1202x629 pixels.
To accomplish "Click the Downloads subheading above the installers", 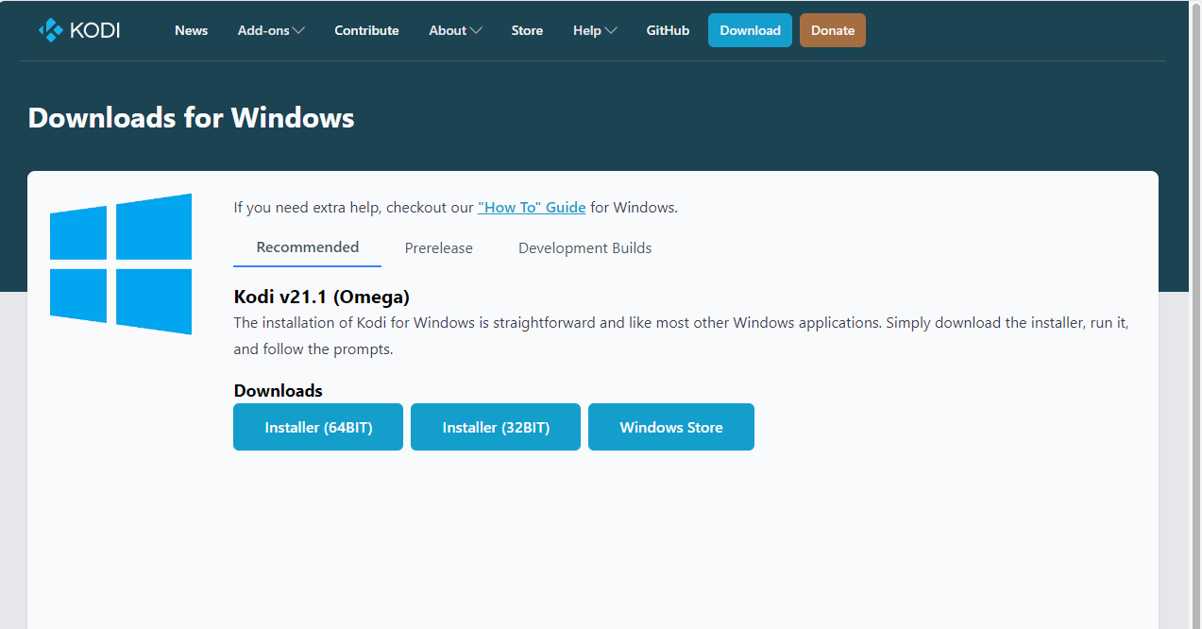I will point(279,390).
